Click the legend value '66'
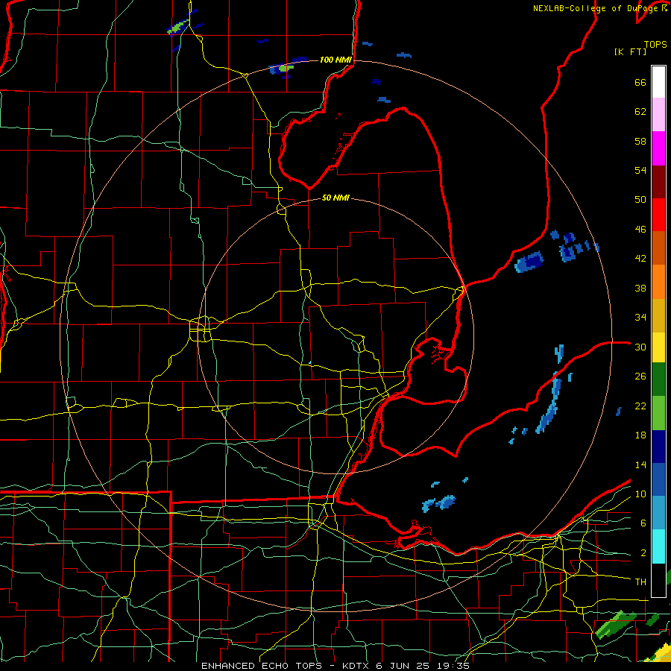 point(640,83)
